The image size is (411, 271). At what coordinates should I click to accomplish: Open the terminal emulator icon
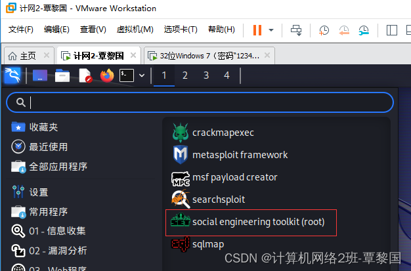click(x=127, y=75)
